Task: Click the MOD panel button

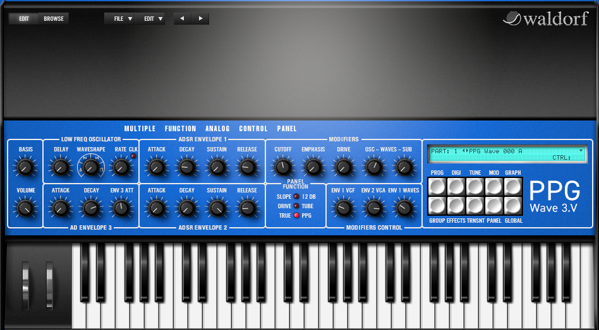Action: click(494, 187)
